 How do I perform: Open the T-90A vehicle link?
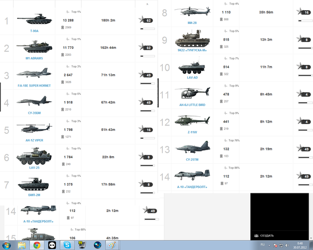(x=34, y=31)
